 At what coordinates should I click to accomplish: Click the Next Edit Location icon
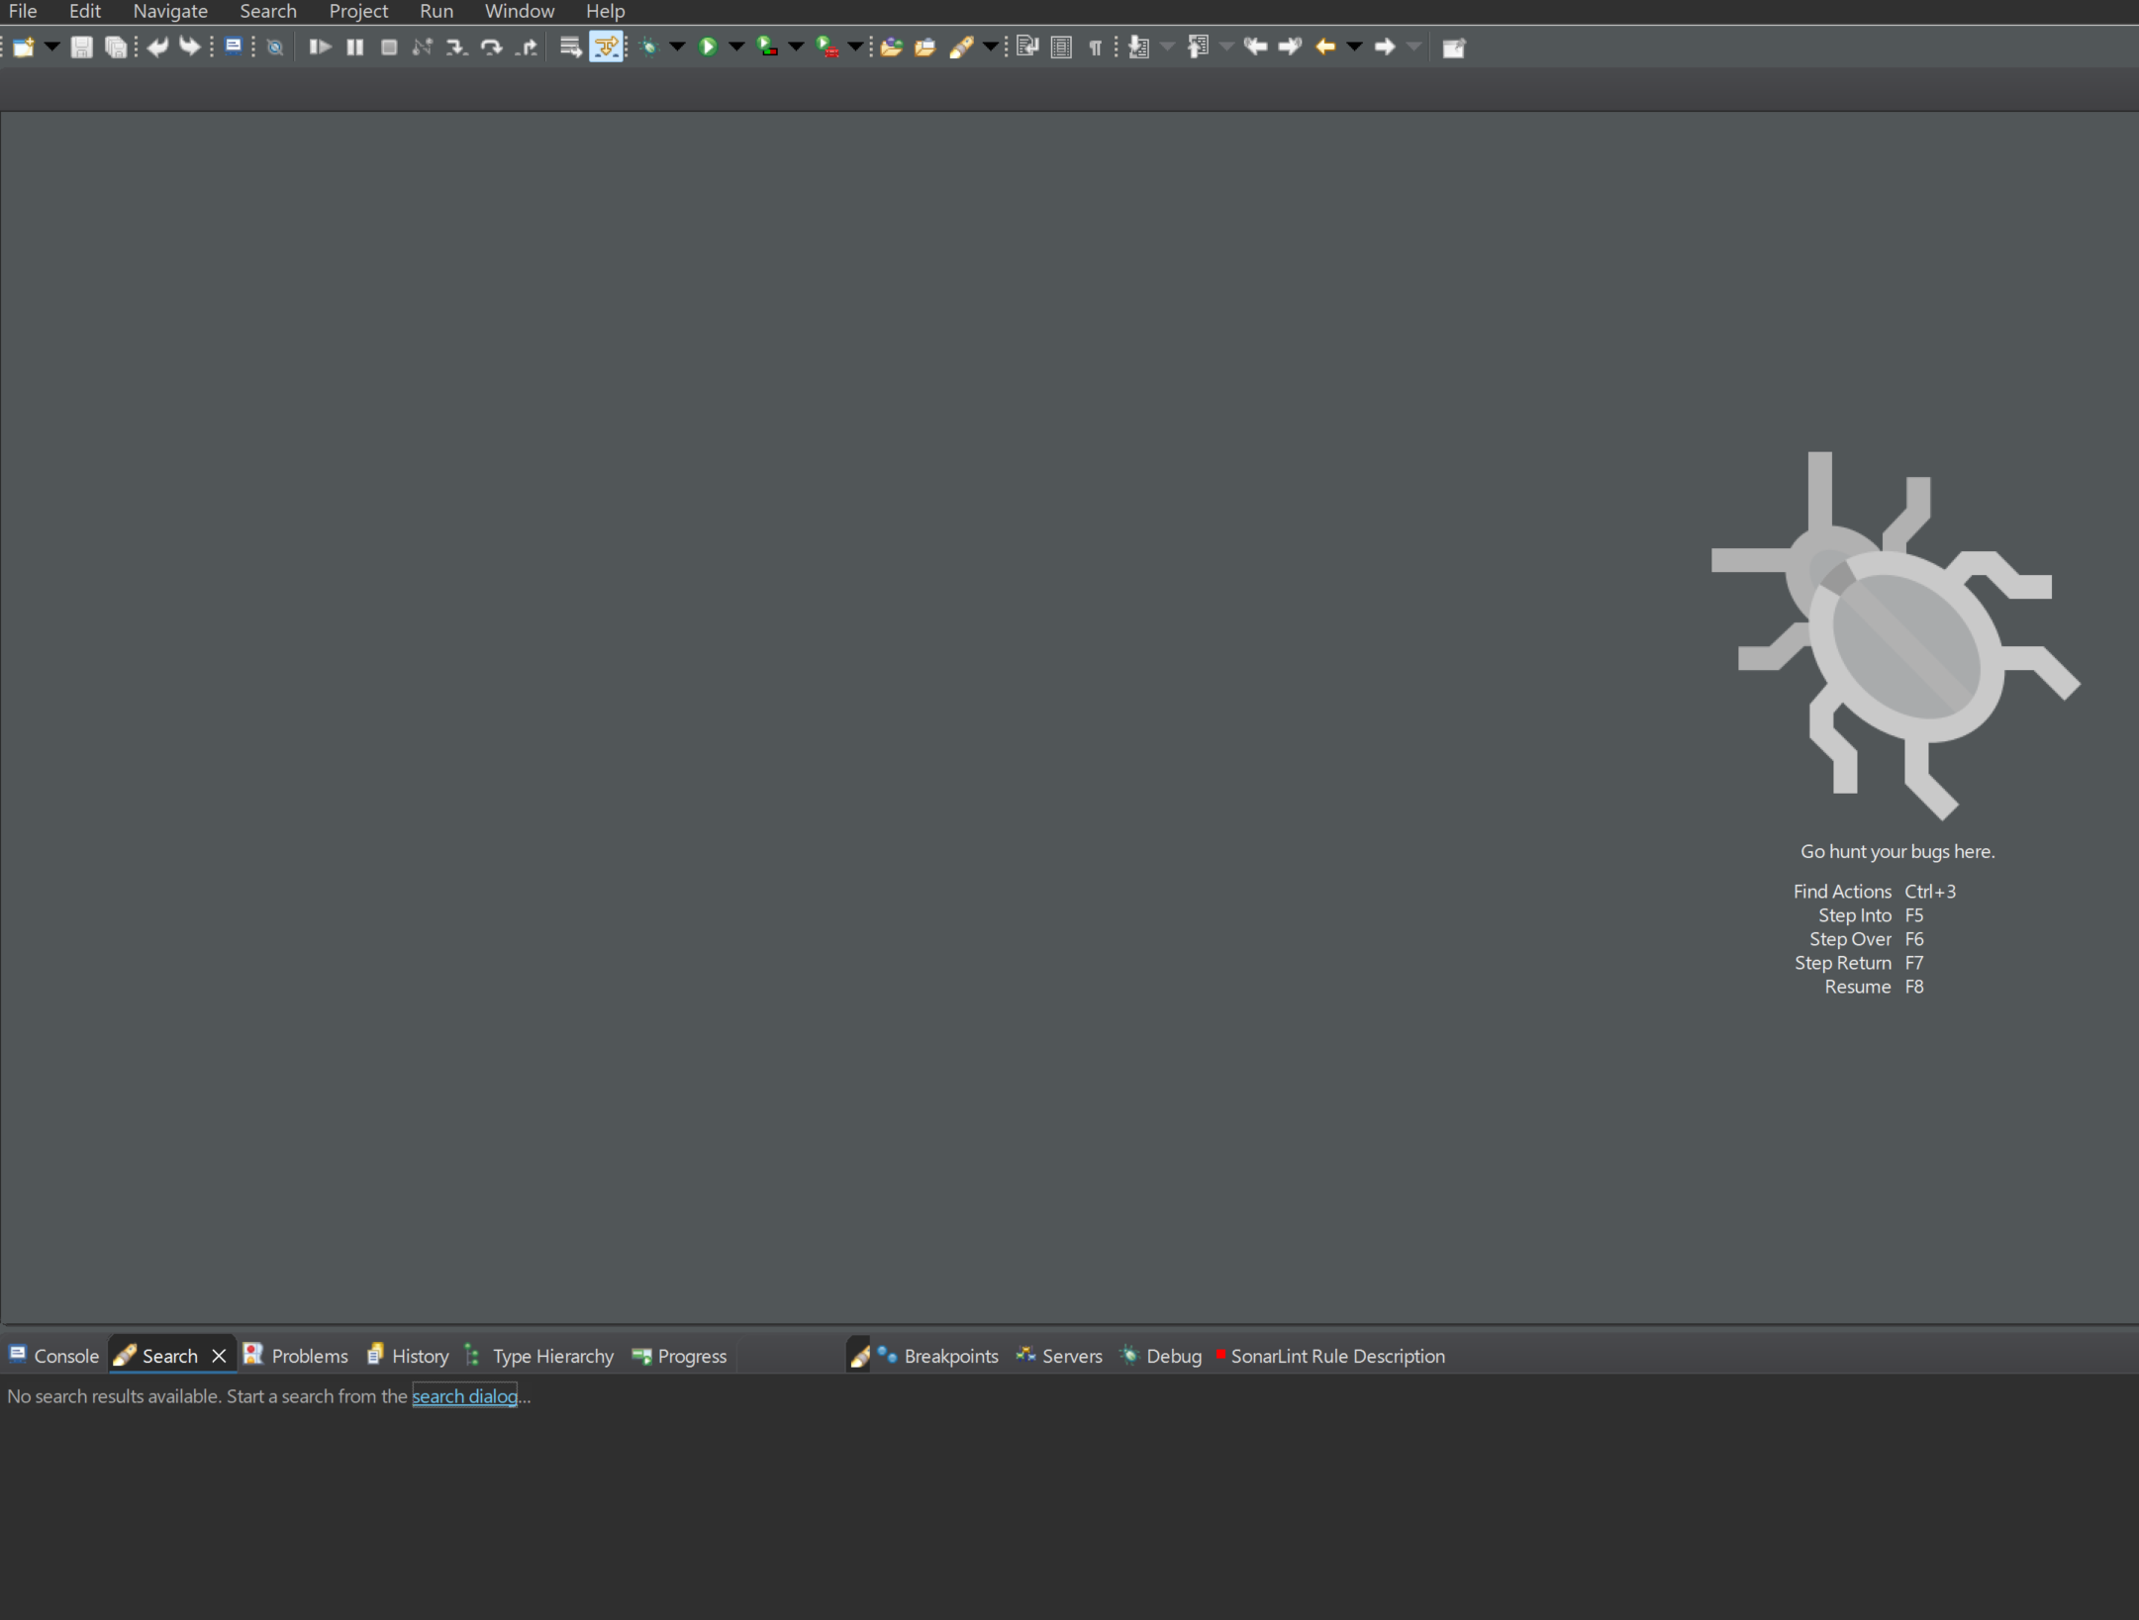pos(1290,47)
